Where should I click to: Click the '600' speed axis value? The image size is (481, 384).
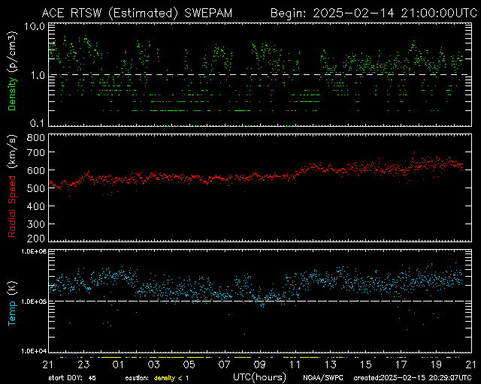[35, 170]
